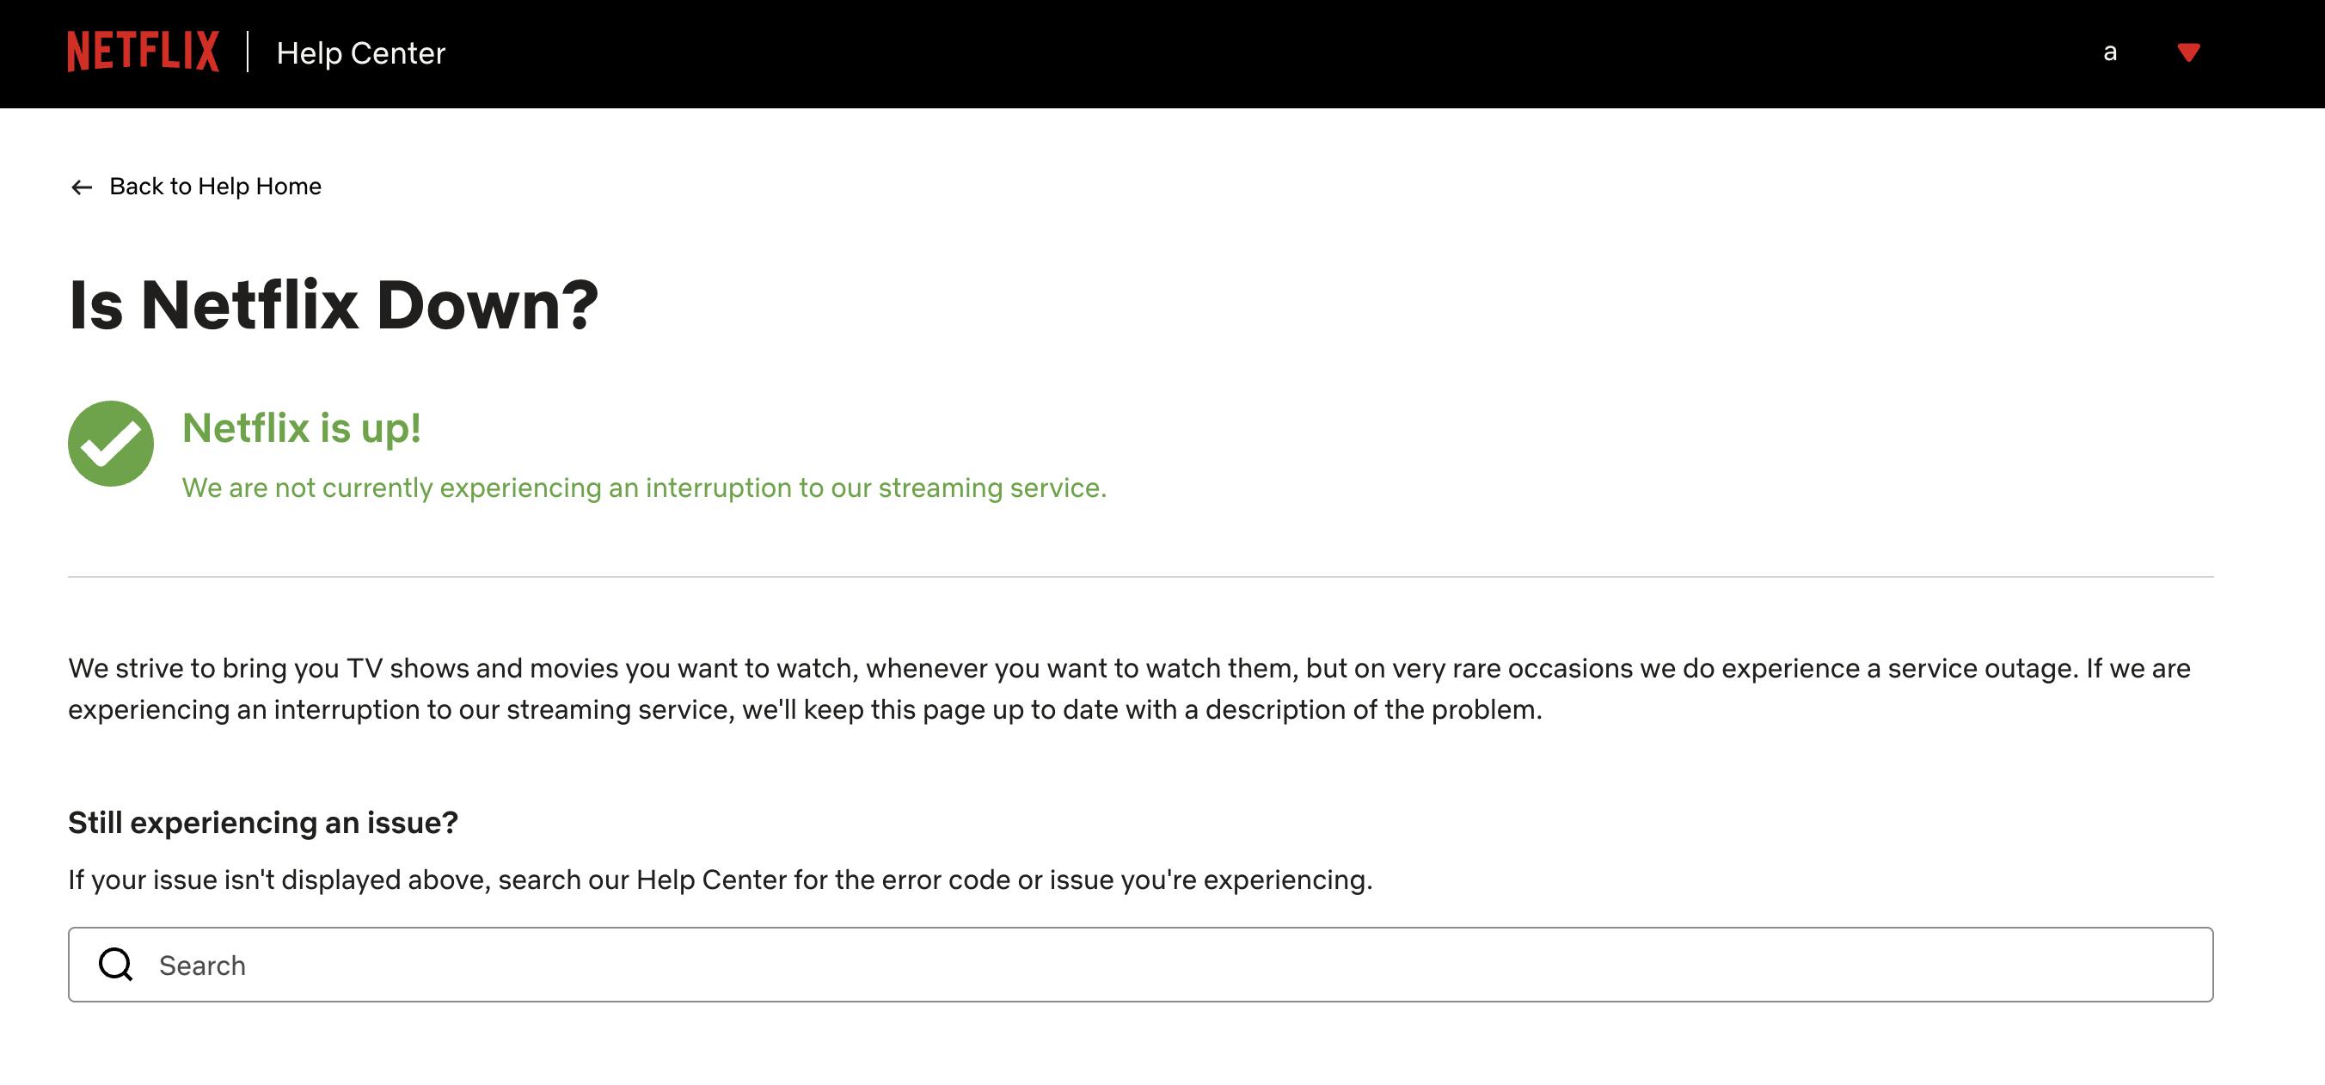Viewport: 2325px width, 1085px height.
Task: Click the 'Search' placeholder text
Action: point(202,965)
